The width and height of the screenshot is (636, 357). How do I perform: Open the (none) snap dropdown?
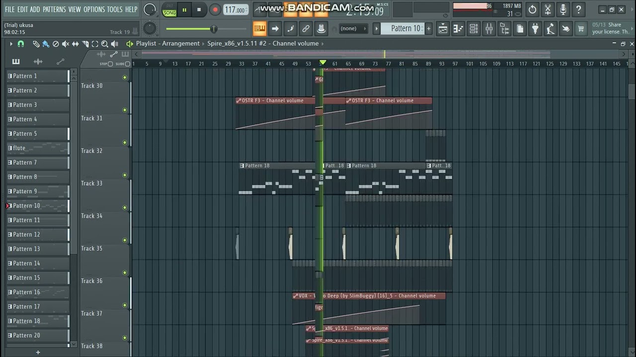(x=353, y=29)
